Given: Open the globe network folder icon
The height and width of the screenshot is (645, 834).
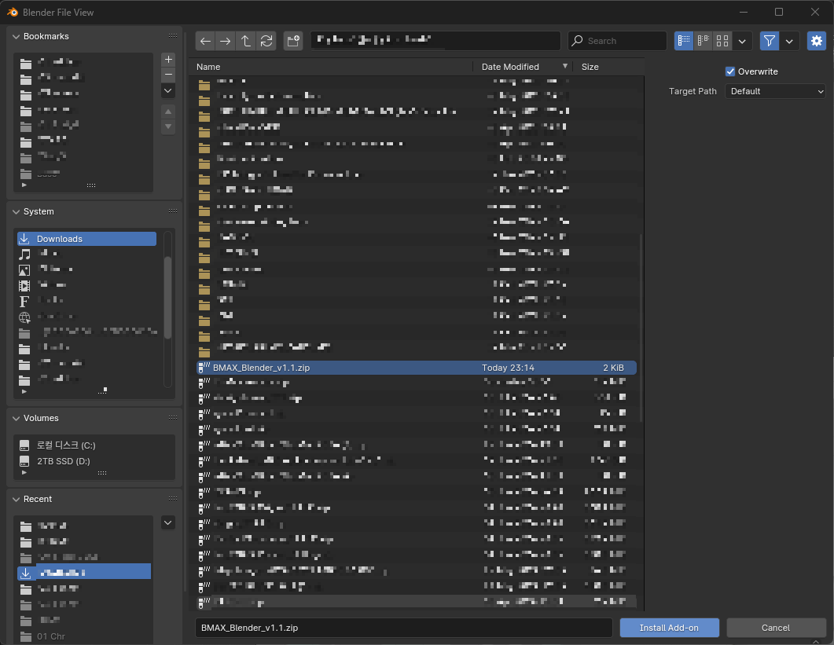Looking at the screenshot, I should [x=24, y=317].
